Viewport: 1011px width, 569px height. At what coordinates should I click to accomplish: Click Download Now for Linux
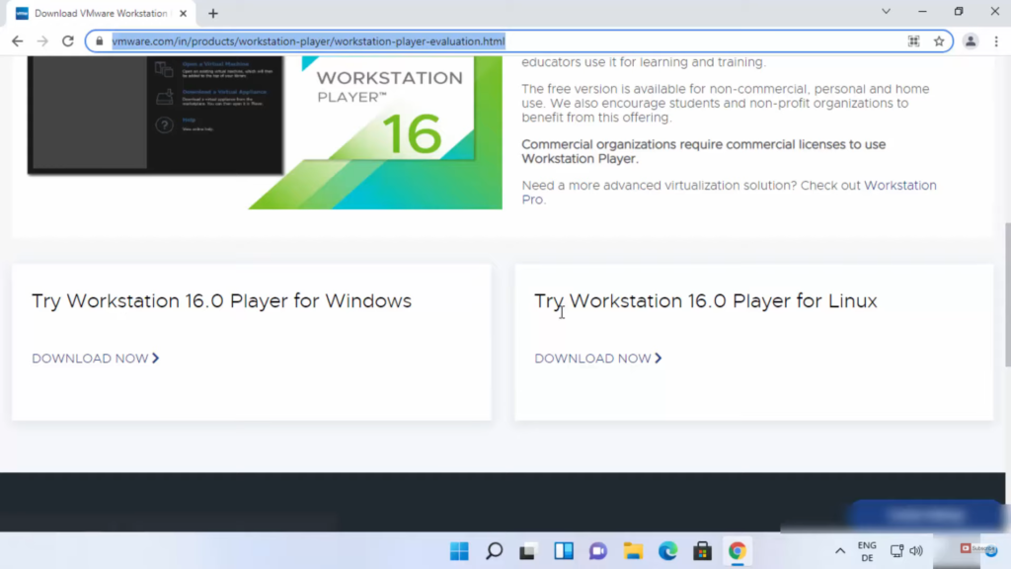[x=597, y=359]
